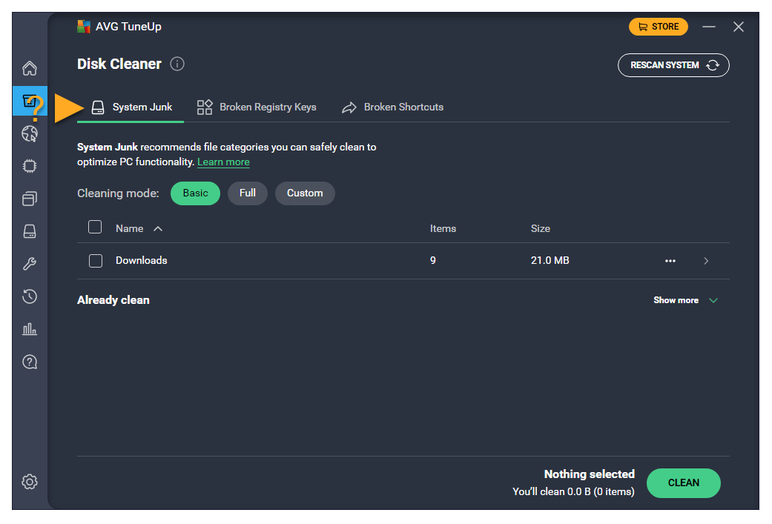Click the wrench sidebar icon

pos(30,264)
